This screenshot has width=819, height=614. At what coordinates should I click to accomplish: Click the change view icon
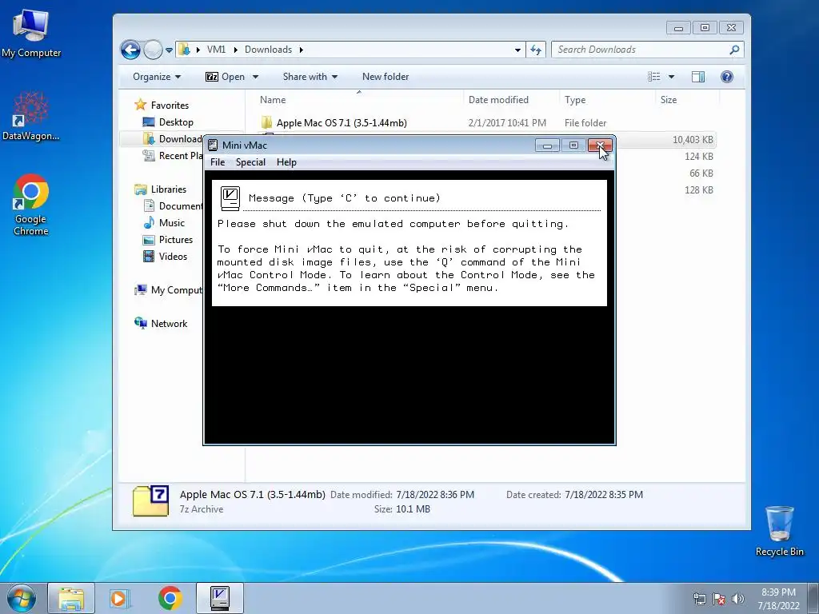tap(654, 77)
